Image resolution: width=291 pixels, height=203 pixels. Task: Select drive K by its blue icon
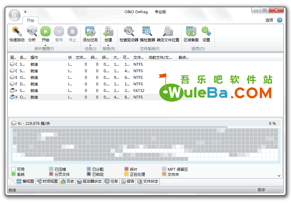point(12,97)
